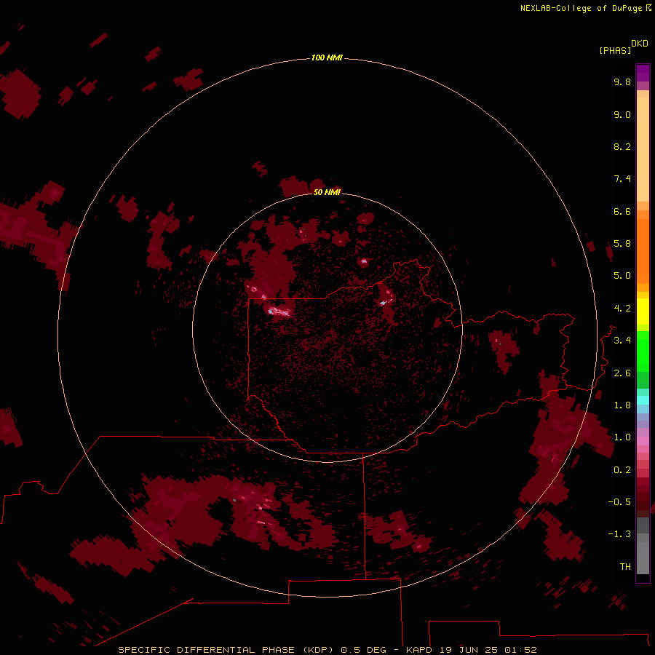Click the SPECIFIC DIFFERENTIAL PHASE (KDP) caption
The width and height of the screenshot is (655, 655).
point(226,650)
